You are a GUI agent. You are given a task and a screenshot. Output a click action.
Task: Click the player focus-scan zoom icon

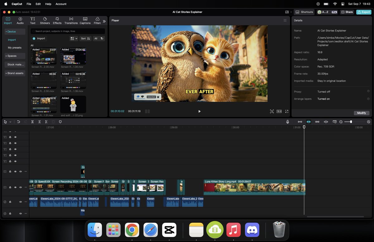pos(272,111)
